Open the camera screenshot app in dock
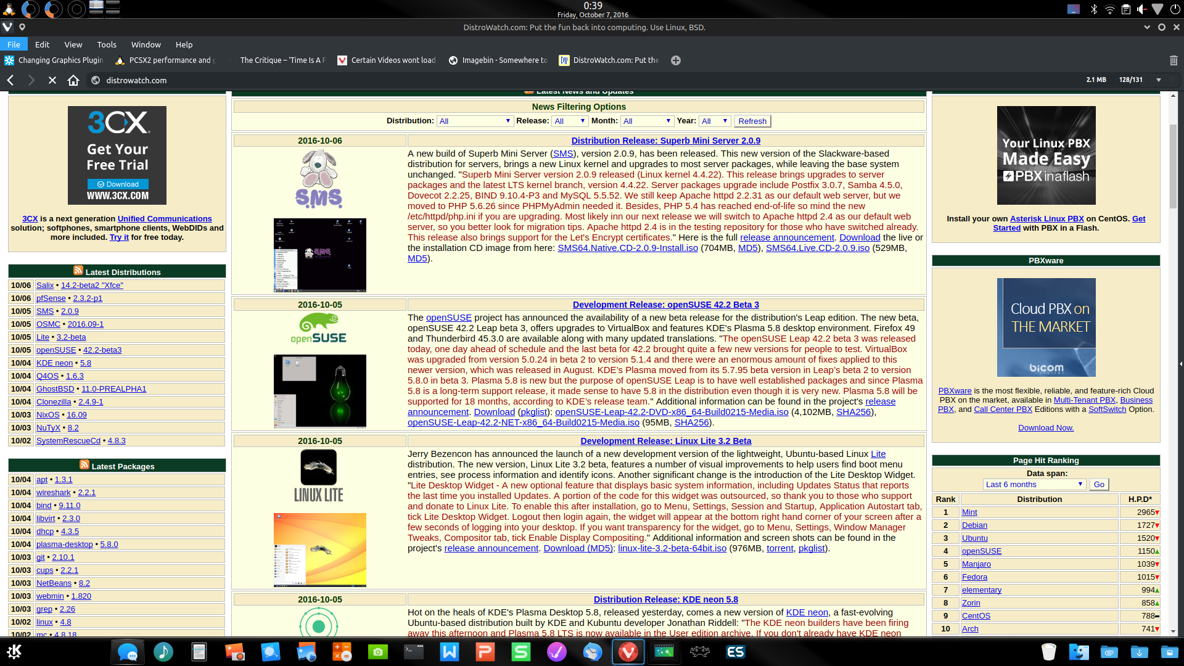This screenshot has height=666, width=1184. (378, 652)
